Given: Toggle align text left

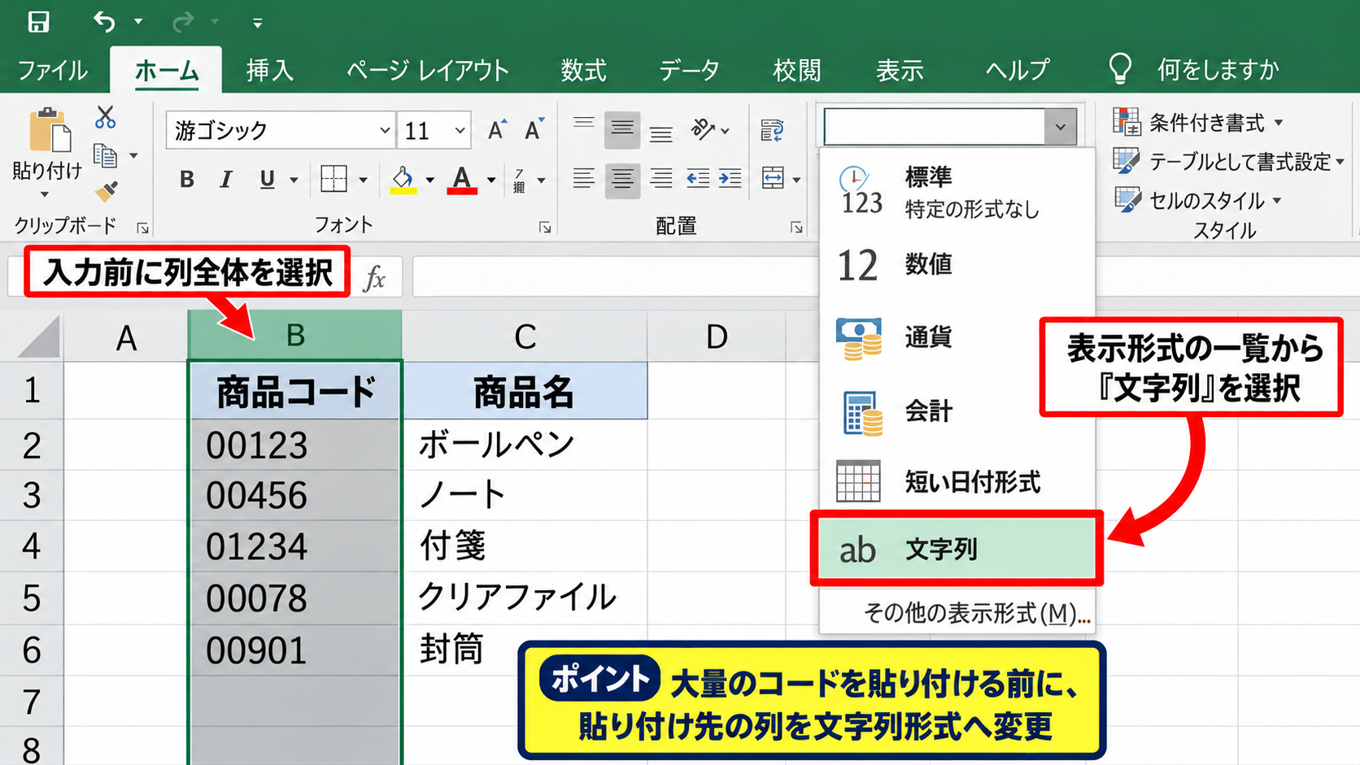Looking at the screenshot, I should click(583, 178).
